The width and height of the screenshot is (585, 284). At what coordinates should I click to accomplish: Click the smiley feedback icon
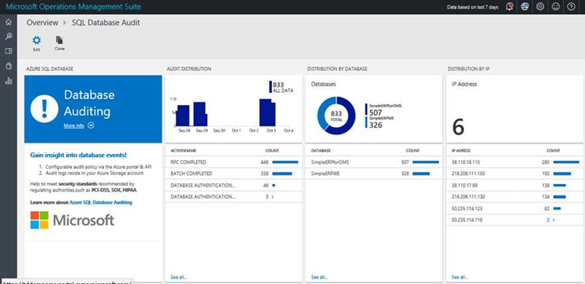[x=556, y=6]
